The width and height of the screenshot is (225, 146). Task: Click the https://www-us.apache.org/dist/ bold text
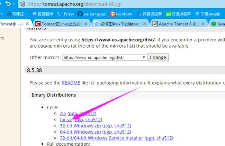pos(118,40)
